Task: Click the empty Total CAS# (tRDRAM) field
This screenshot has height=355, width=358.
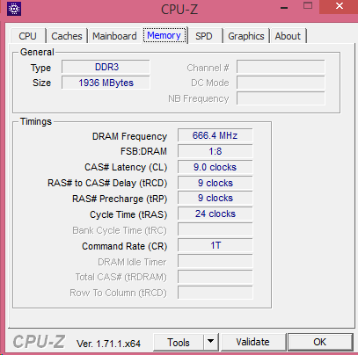Action: (215, 277)
